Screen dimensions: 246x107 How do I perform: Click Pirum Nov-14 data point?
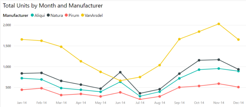tap(219, 84)
